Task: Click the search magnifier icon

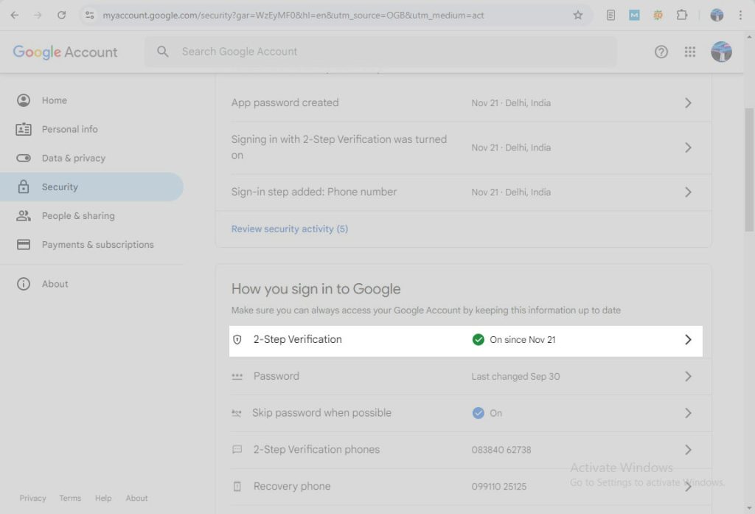Action: [163, 52]
